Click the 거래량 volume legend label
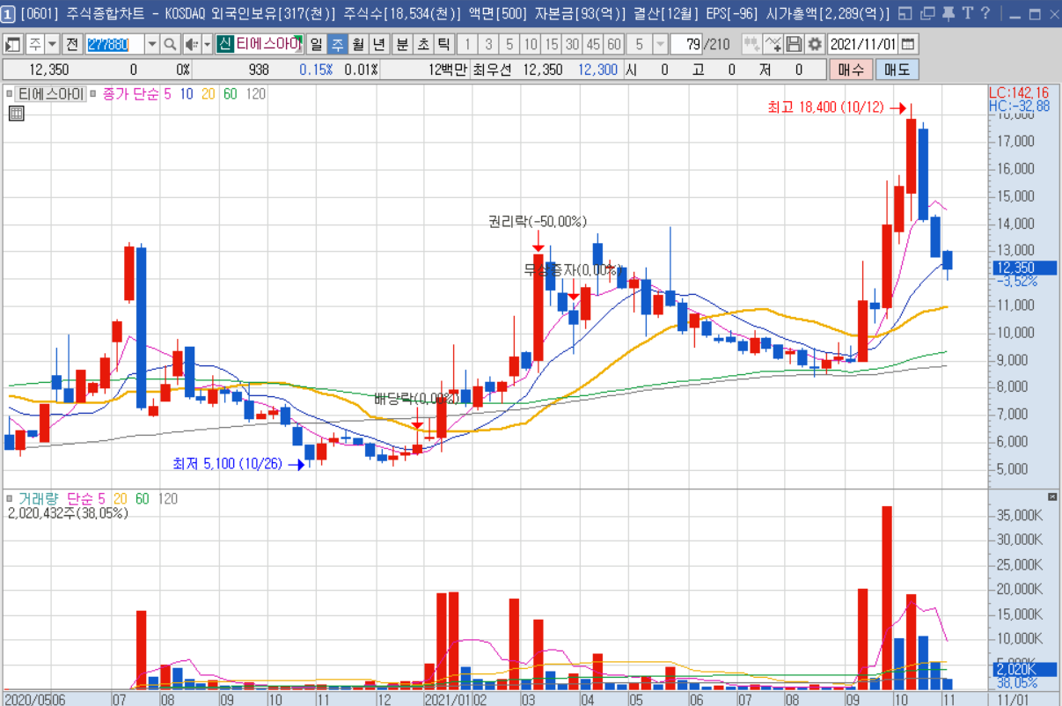 38,498
